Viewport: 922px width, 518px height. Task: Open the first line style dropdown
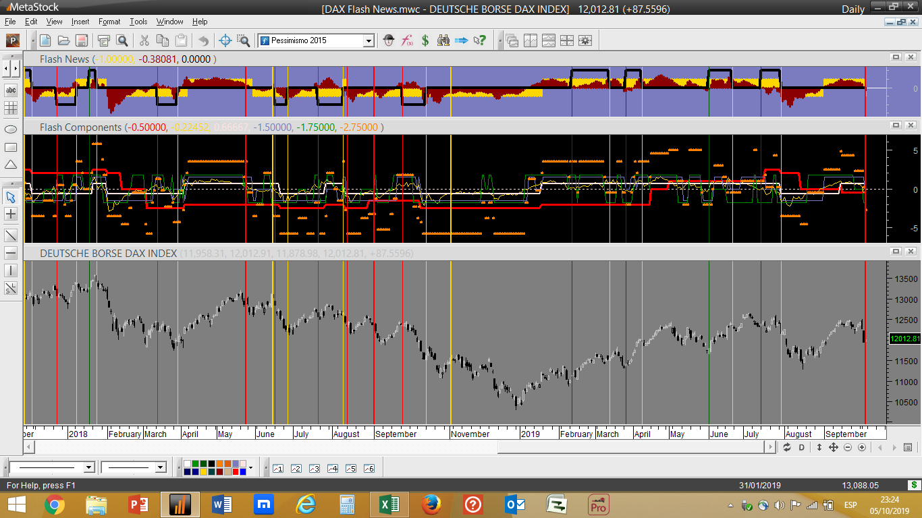[x=88, y=467]
